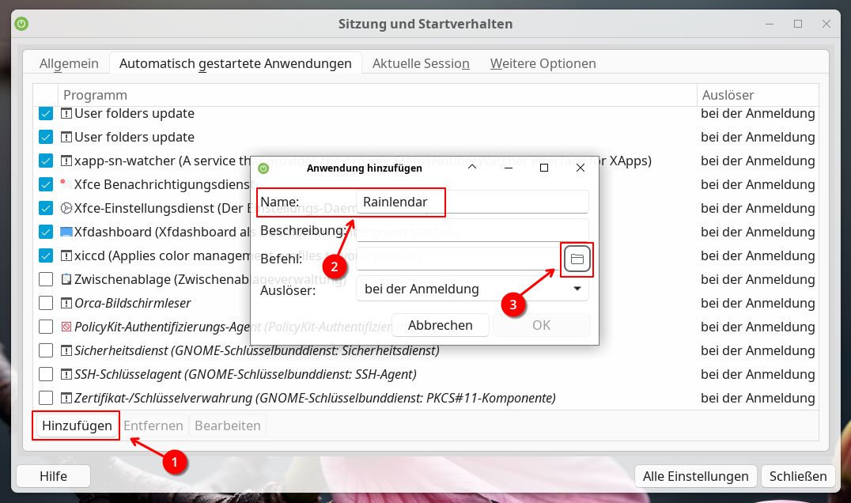This screenshot has height=503, width=851.
Task: Click the SSH-Schlüsselagent row icon
Action: pos(66,374)
